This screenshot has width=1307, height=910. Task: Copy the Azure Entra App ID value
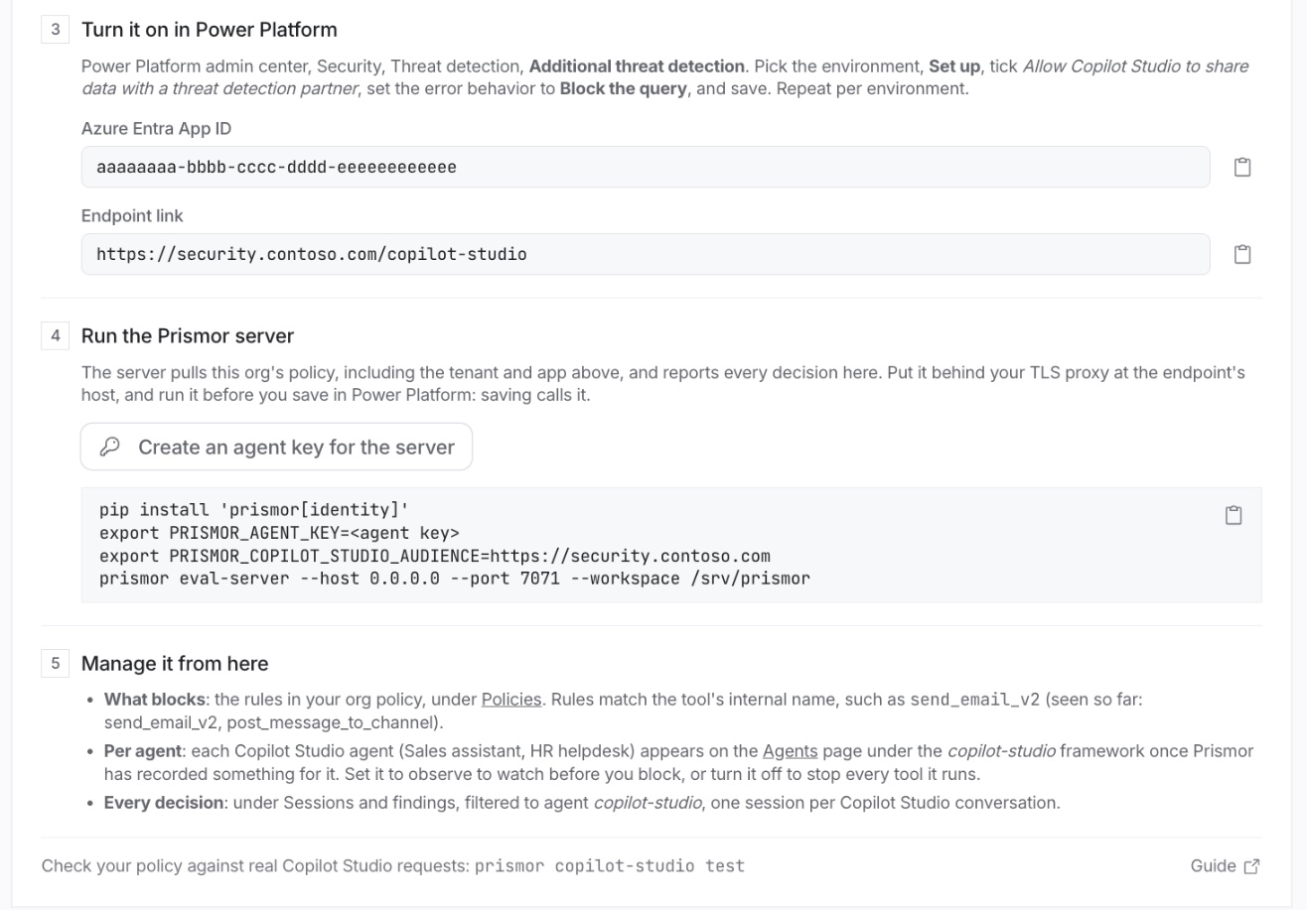[1241, 167]
